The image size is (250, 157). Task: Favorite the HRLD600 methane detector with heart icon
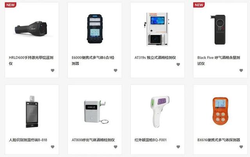(x=53, y=70)
